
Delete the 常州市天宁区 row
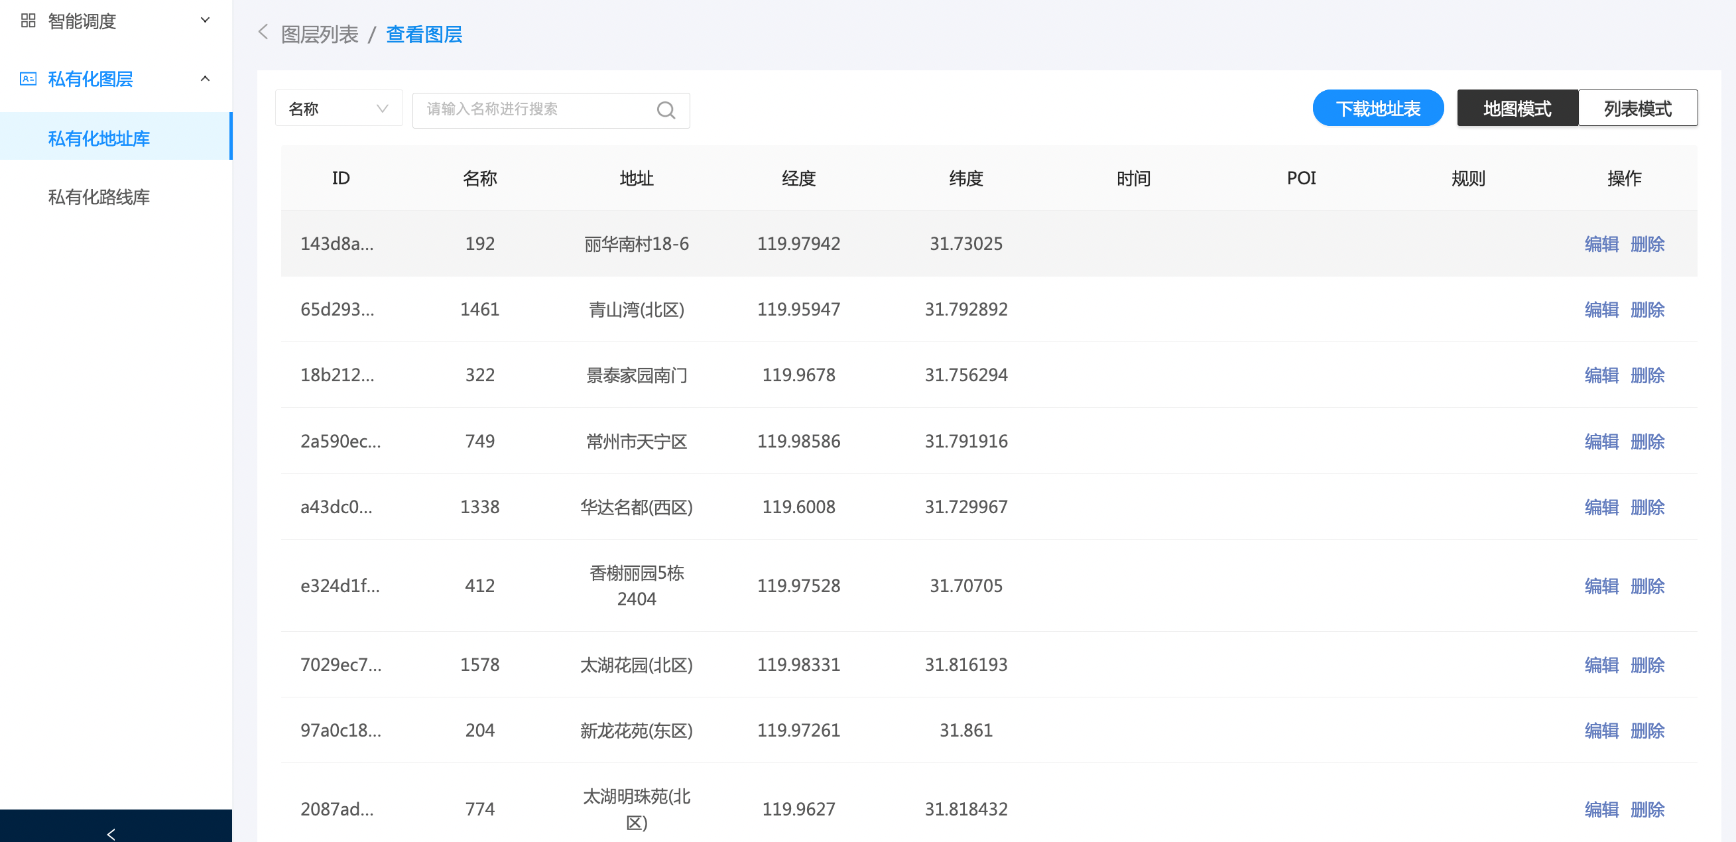[x=1647, y=441]
